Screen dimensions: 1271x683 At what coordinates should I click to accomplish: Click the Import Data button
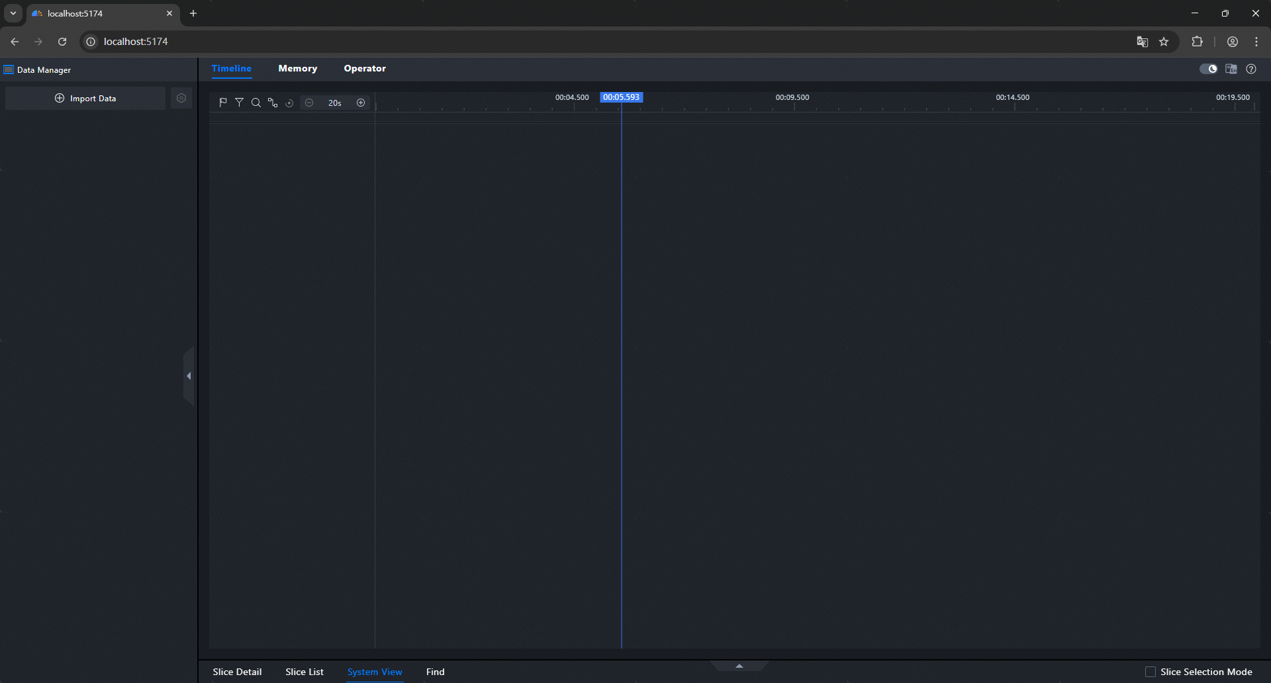tap(85, 98)
